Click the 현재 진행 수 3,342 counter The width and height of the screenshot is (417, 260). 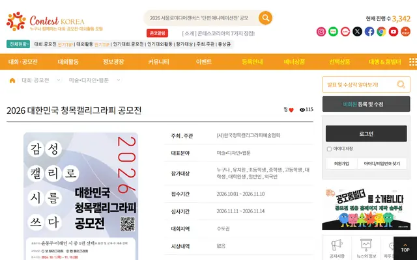[388, 19]
